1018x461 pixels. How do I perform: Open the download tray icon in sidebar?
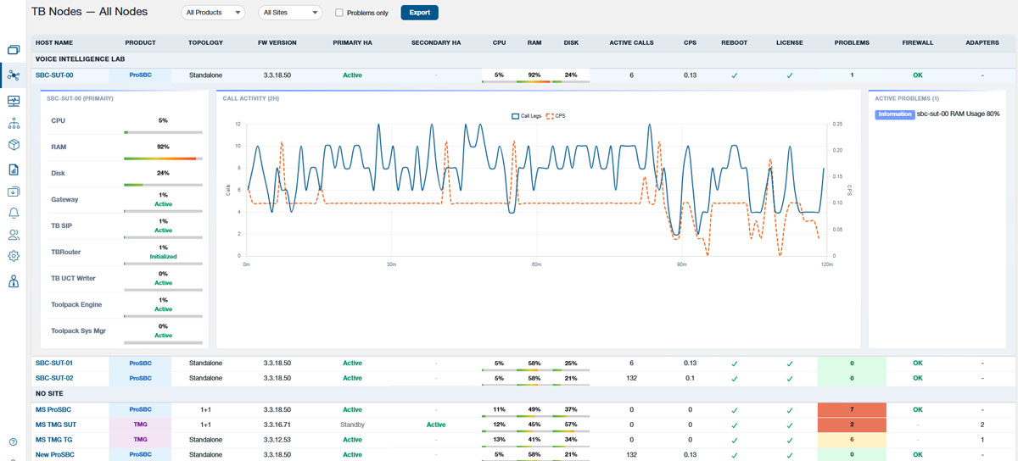click(14, 192)
